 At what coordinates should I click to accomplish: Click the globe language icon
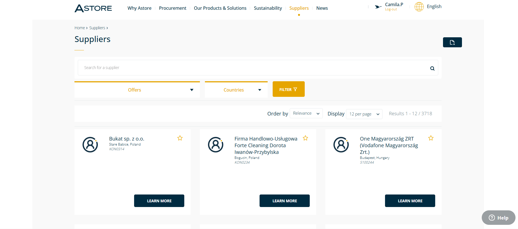419,7
